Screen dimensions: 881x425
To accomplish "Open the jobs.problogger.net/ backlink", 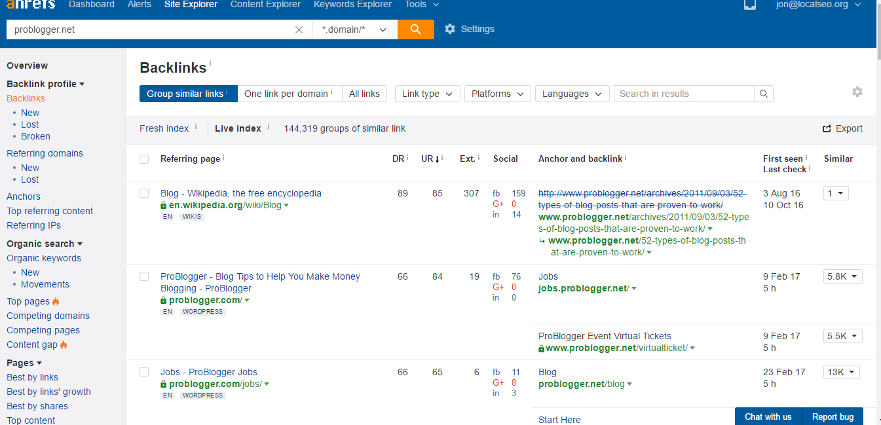I will [584, 288].
